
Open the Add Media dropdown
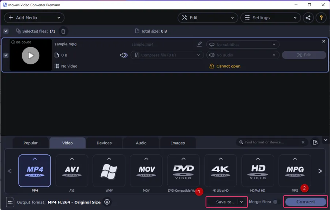(x=34, y=18)
